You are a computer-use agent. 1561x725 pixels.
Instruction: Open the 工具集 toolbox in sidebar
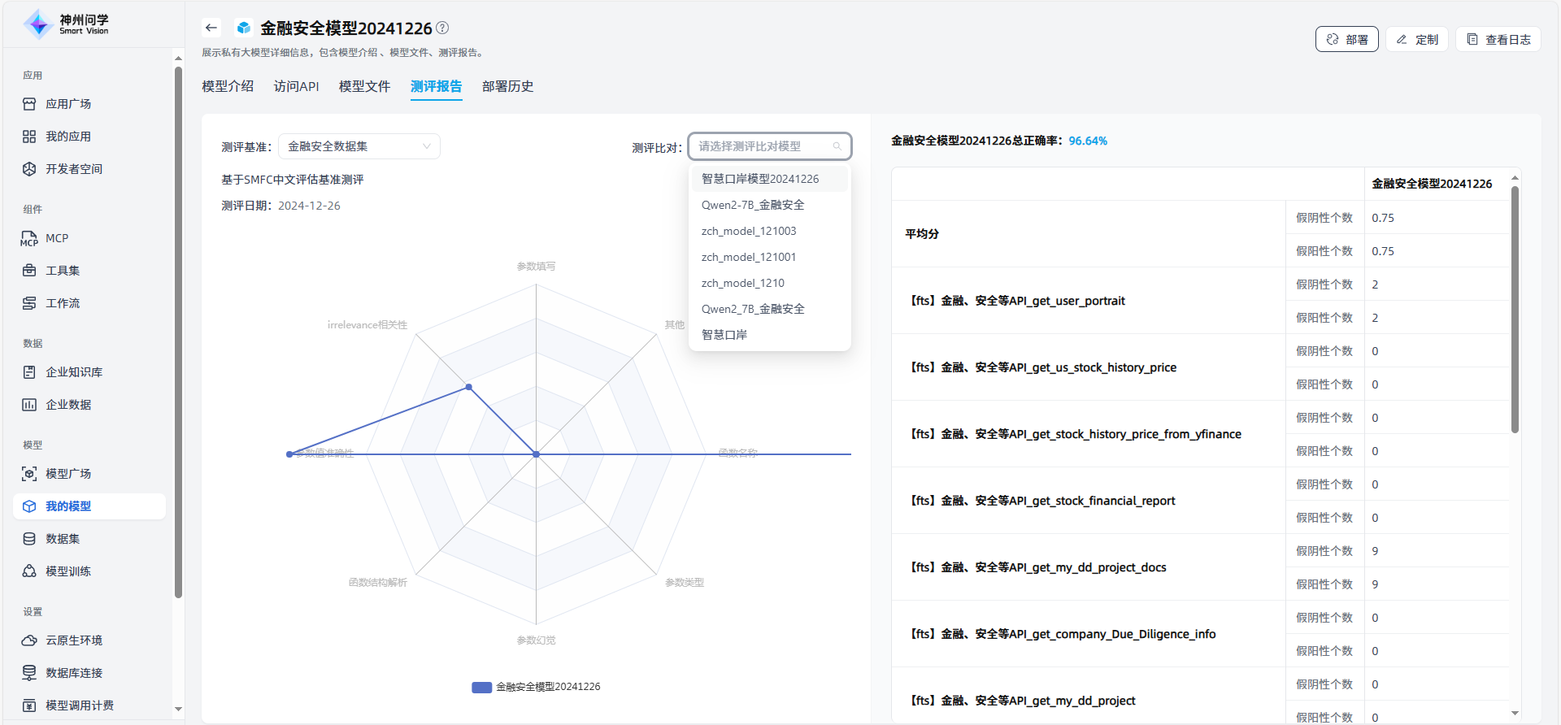[62, 271]
